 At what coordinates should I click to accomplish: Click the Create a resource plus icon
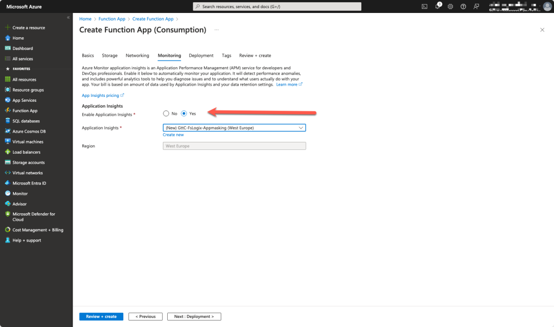8,27
